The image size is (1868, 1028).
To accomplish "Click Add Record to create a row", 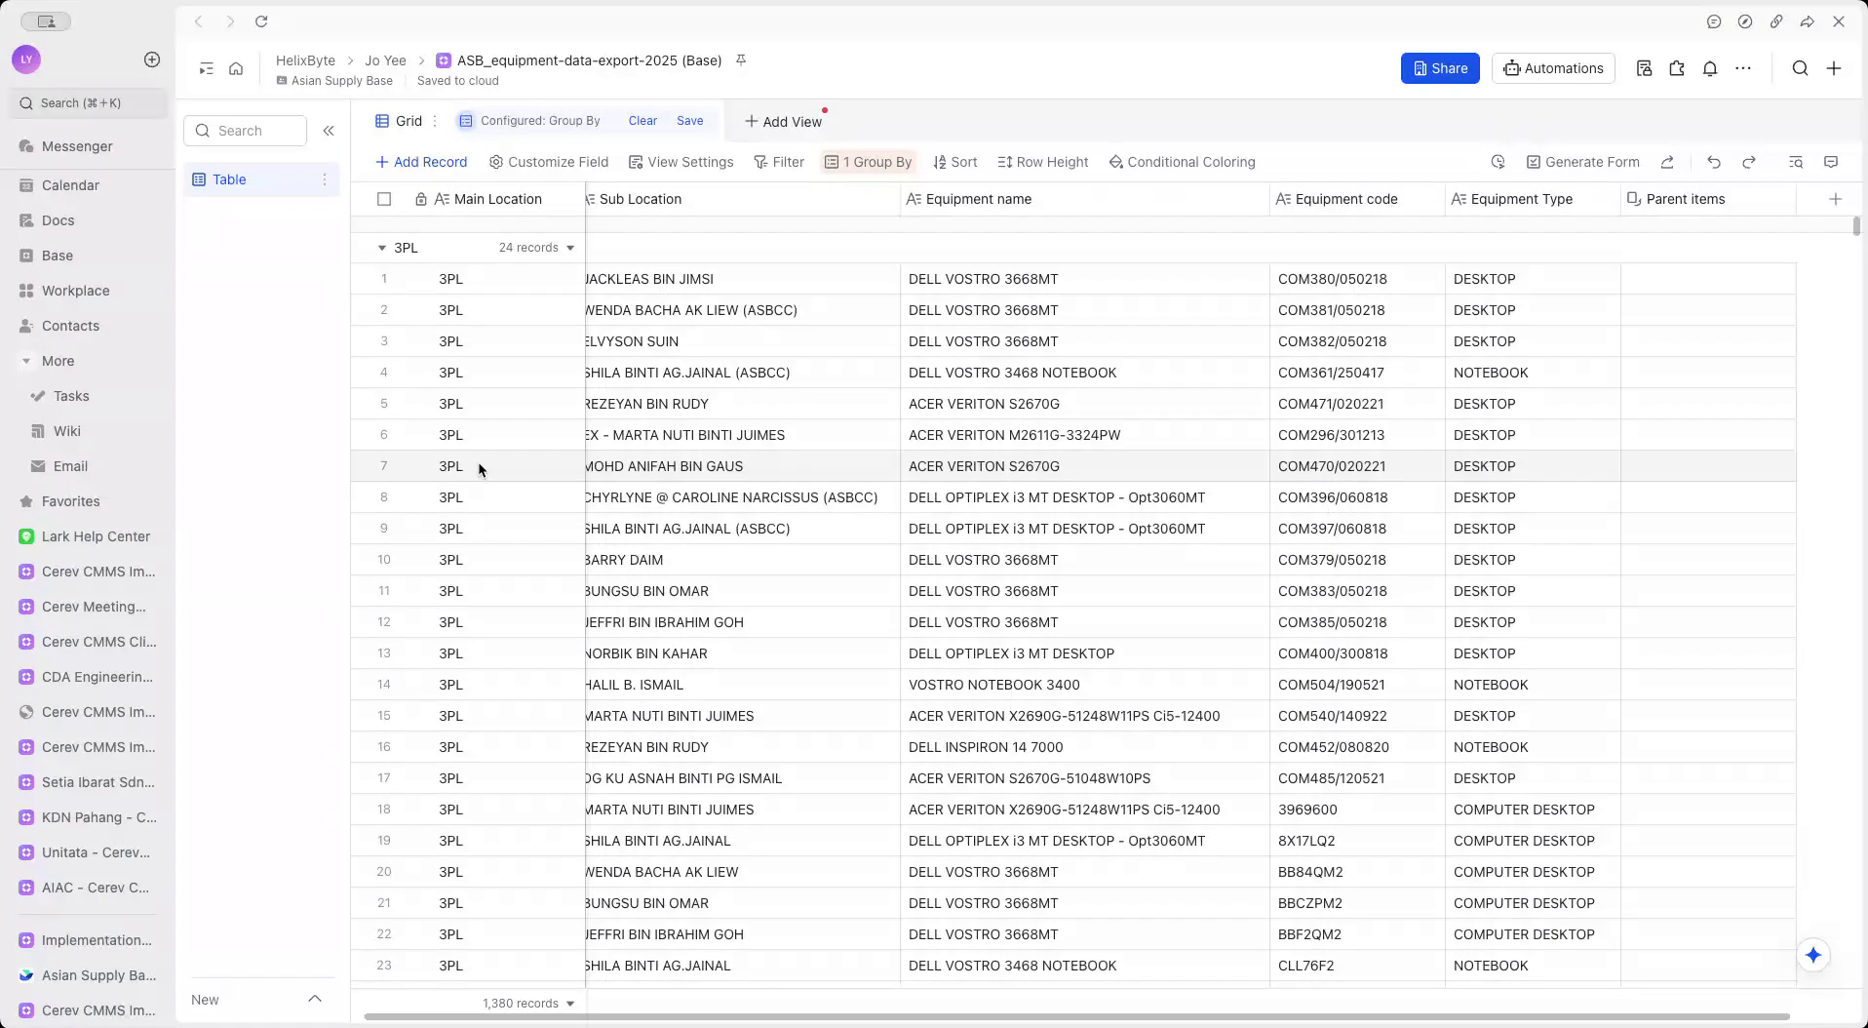I will coord(421,162).
